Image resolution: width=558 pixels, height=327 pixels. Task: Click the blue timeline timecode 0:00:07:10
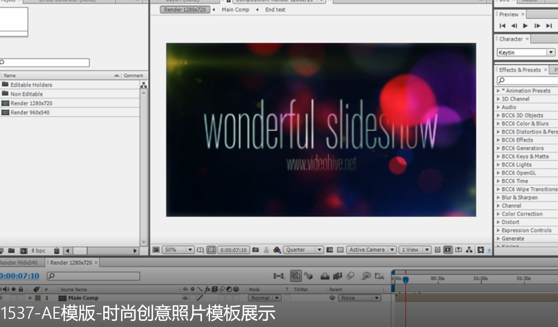coord(19,276)
